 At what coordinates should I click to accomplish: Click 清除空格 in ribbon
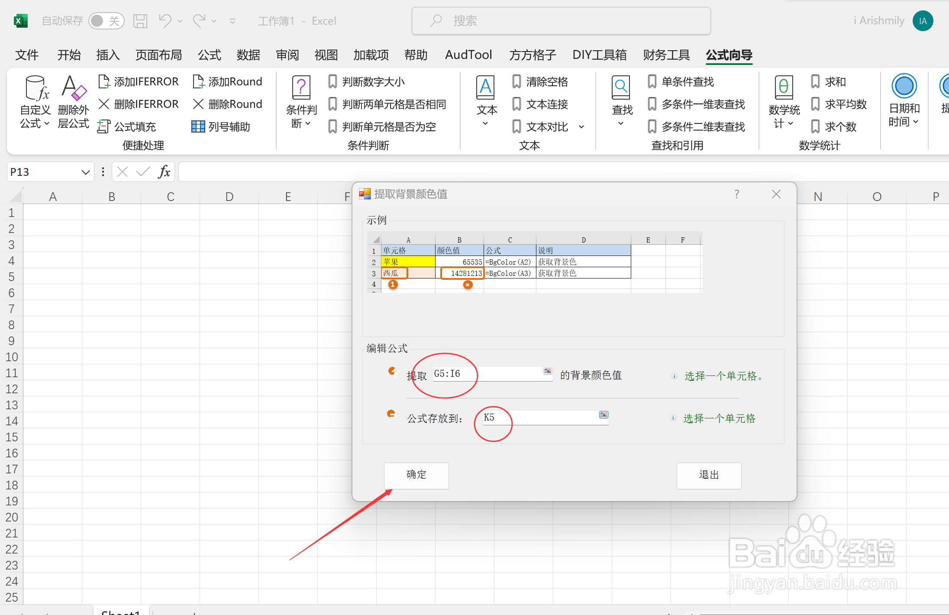point(540,81)
